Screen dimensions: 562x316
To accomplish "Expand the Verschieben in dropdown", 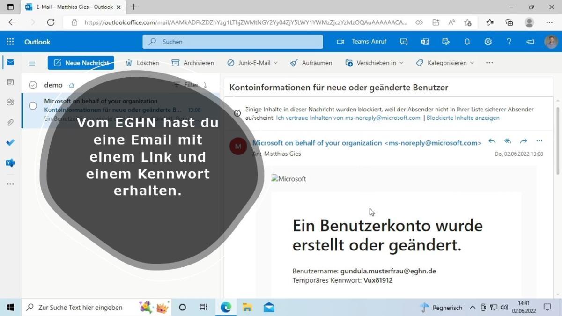I will (401, 63).
